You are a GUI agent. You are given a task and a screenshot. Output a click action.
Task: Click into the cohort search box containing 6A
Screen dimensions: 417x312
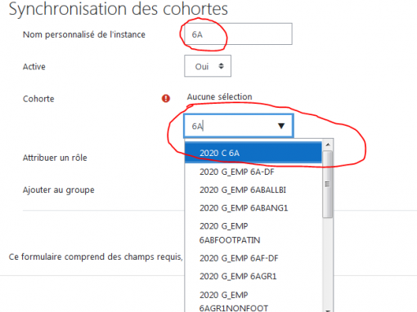pos(239,126)
